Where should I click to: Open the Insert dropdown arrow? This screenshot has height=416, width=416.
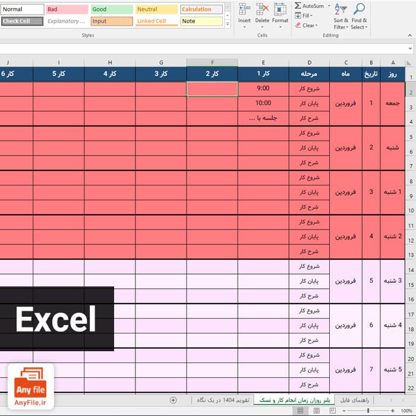(244, 27)
